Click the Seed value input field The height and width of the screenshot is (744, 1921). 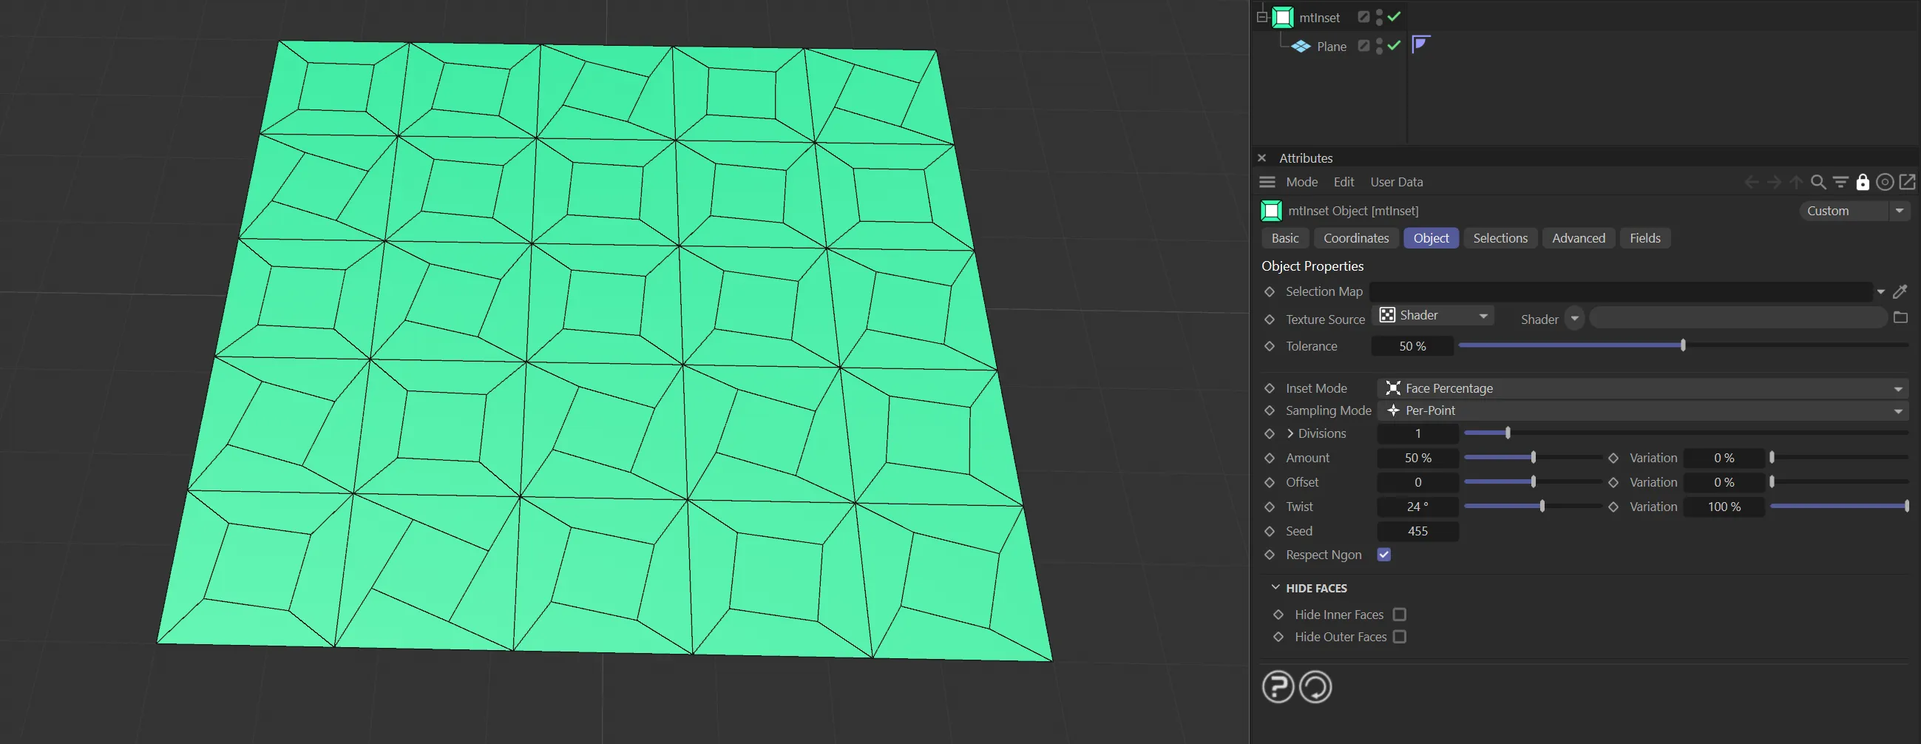[x=1417, y=531]
